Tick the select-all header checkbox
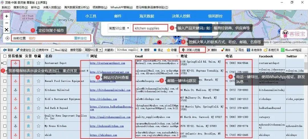Image resolution: width=308 pixels, height=139 pixels. pos(5,56)
